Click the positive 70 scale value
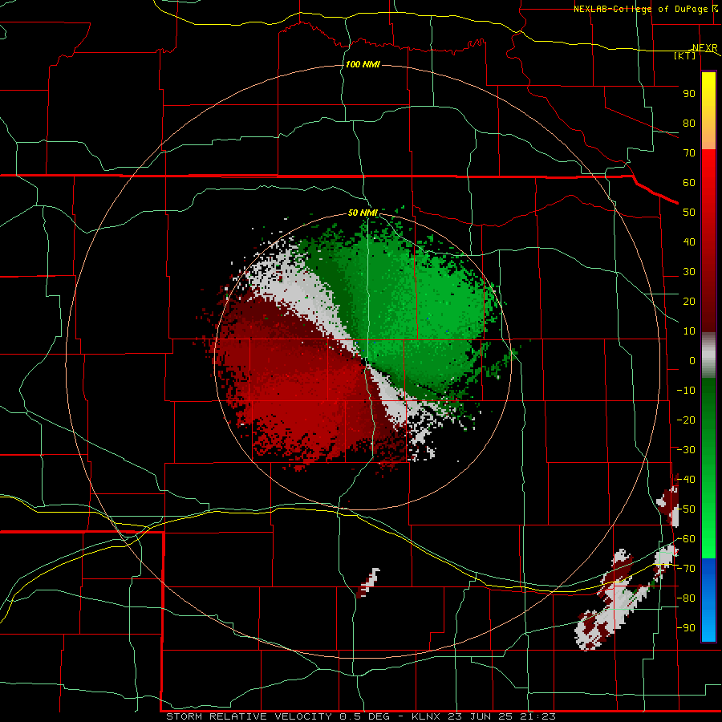Screen dimensions: 722x722 pyautogui.click(x=689, y=153)
